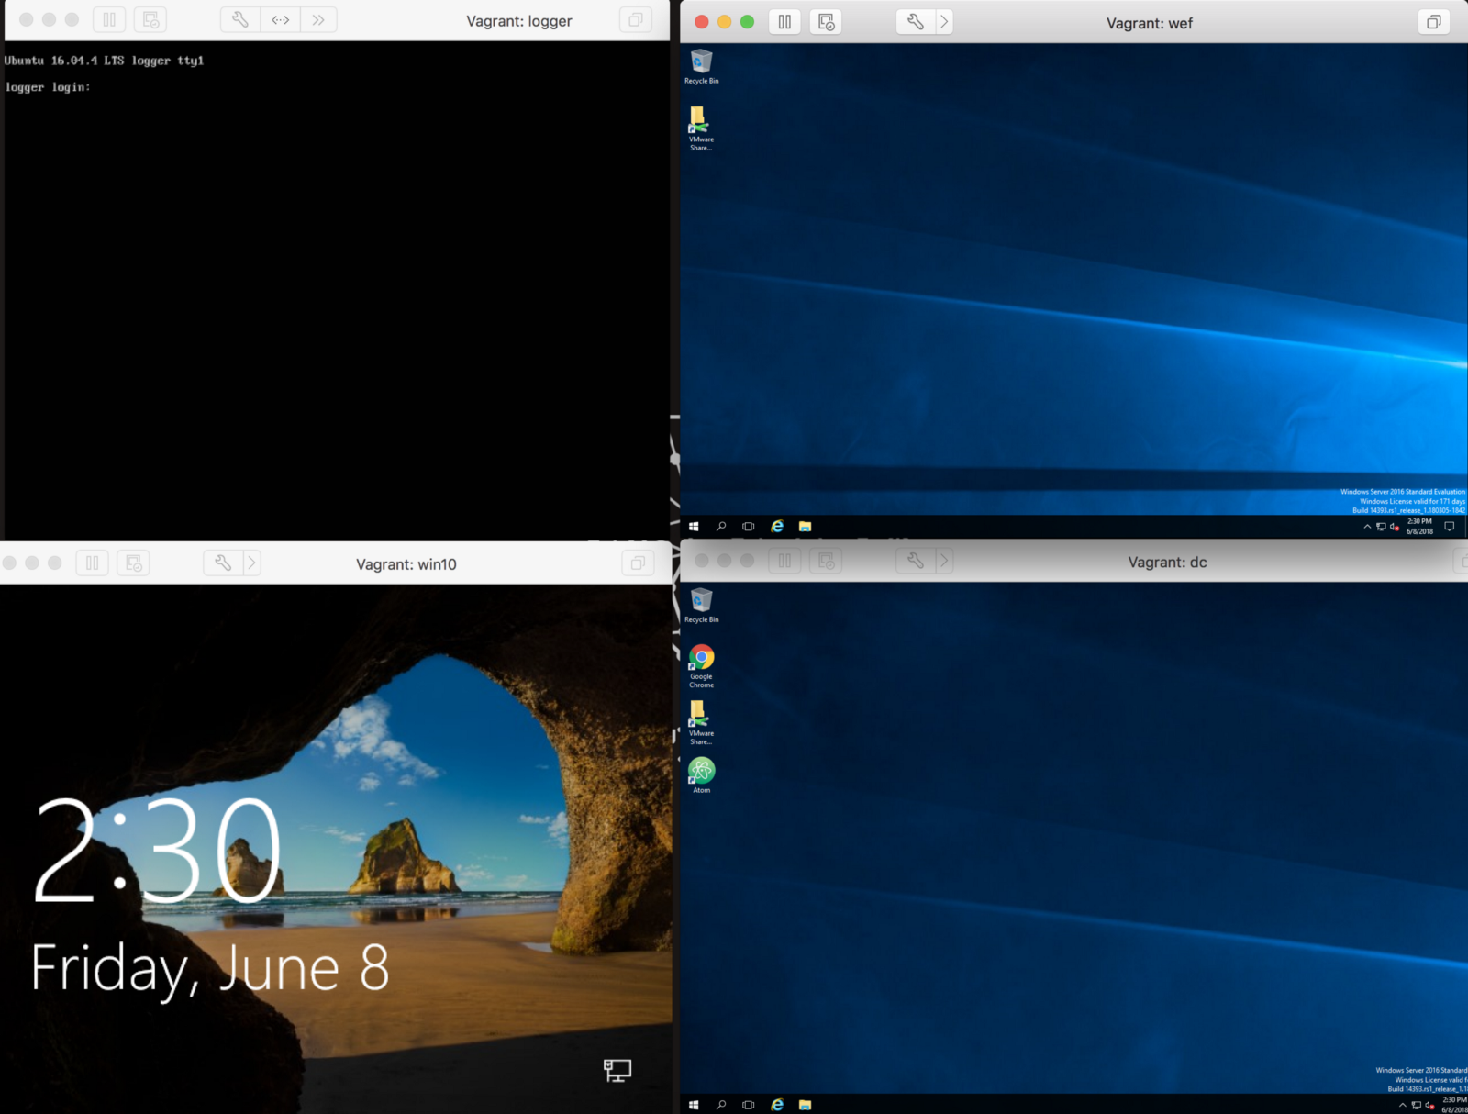The width and height of the screenshot is (1468, 1114).
Task: Click the search icon on wef taskbar
Action: click(x=721, y=527)
